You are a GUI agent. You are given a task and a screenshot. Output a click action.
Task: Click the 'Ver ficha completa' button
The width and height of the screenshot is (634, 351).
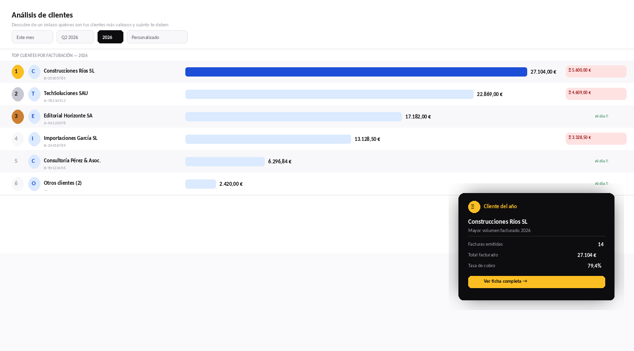click(536, 282)
